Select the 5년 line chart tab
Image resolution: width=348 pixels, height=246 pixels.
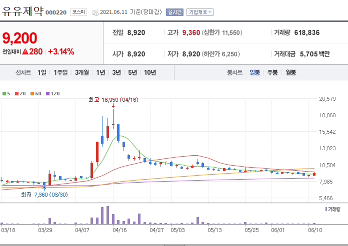pos(132,72)
